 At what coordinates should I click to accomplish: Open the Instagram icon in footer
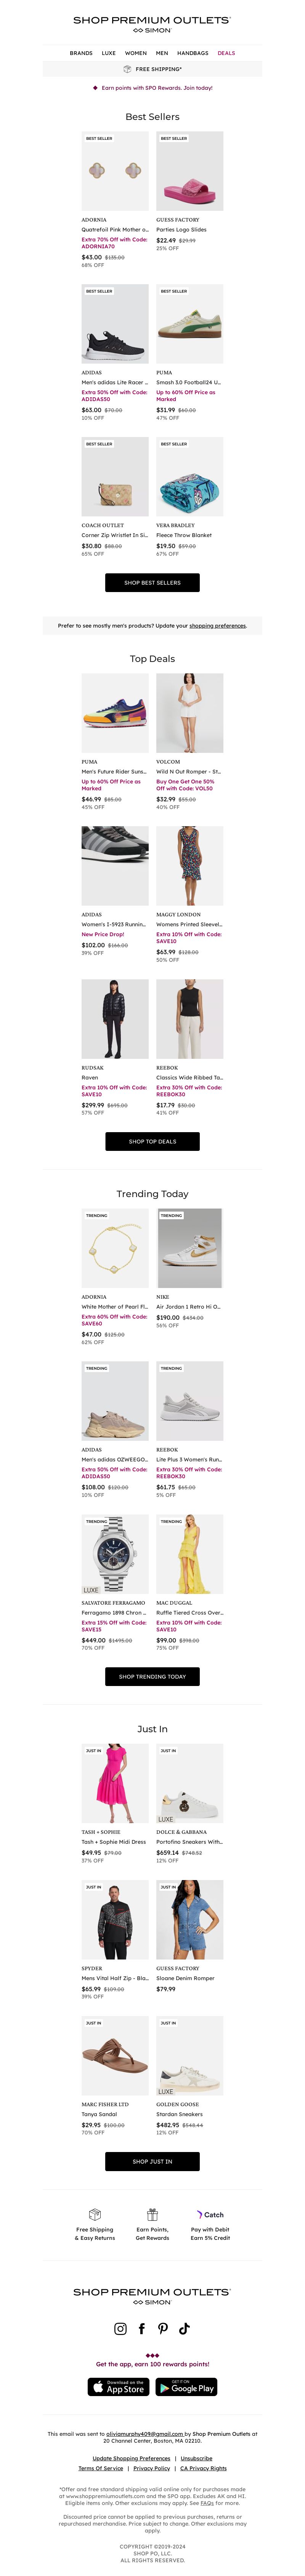pos(120,2328)
